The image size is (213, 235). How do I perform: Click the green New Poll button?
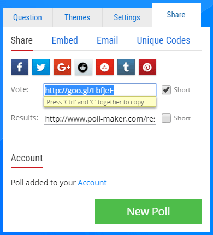click(149, 212)
